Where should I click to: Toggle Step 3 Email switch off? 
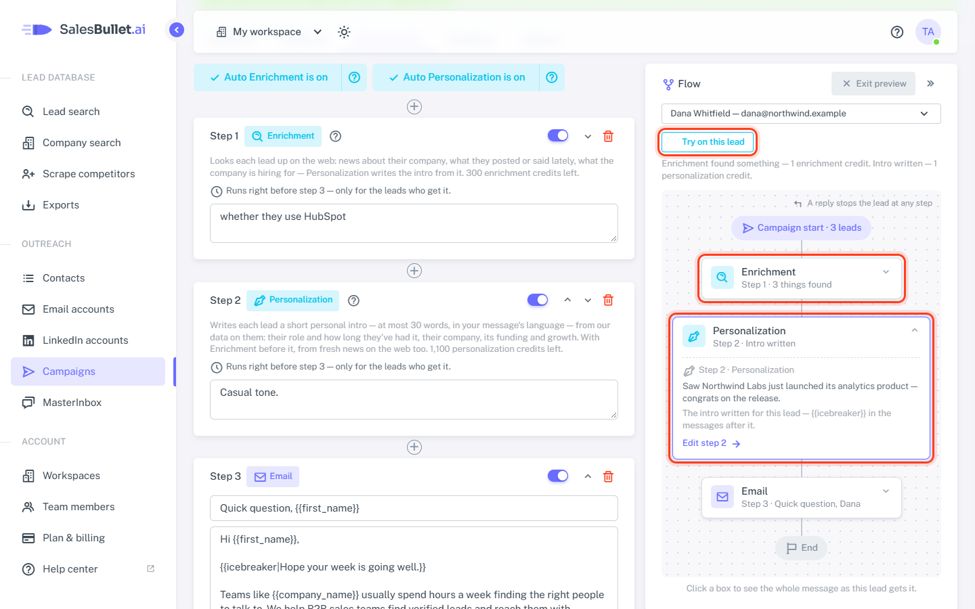coord(558,476)
